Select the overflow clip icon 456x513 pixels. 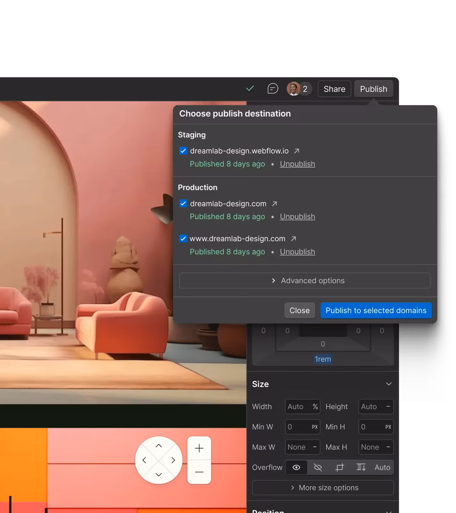click(x=340, y=467)
